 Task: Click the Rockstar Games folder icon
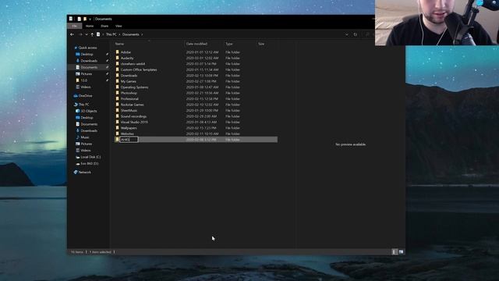[x=117, y=105]
